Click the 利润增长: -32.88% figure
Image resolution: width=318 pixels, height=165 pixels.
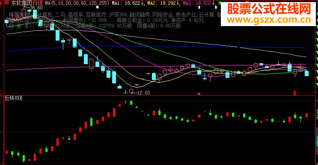pyautogui.click(x=85, y=20)
